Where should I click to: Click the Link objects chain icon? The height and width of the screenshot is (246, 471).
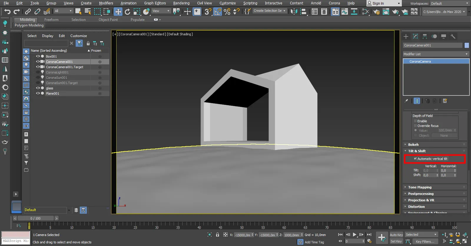[28, 12]
